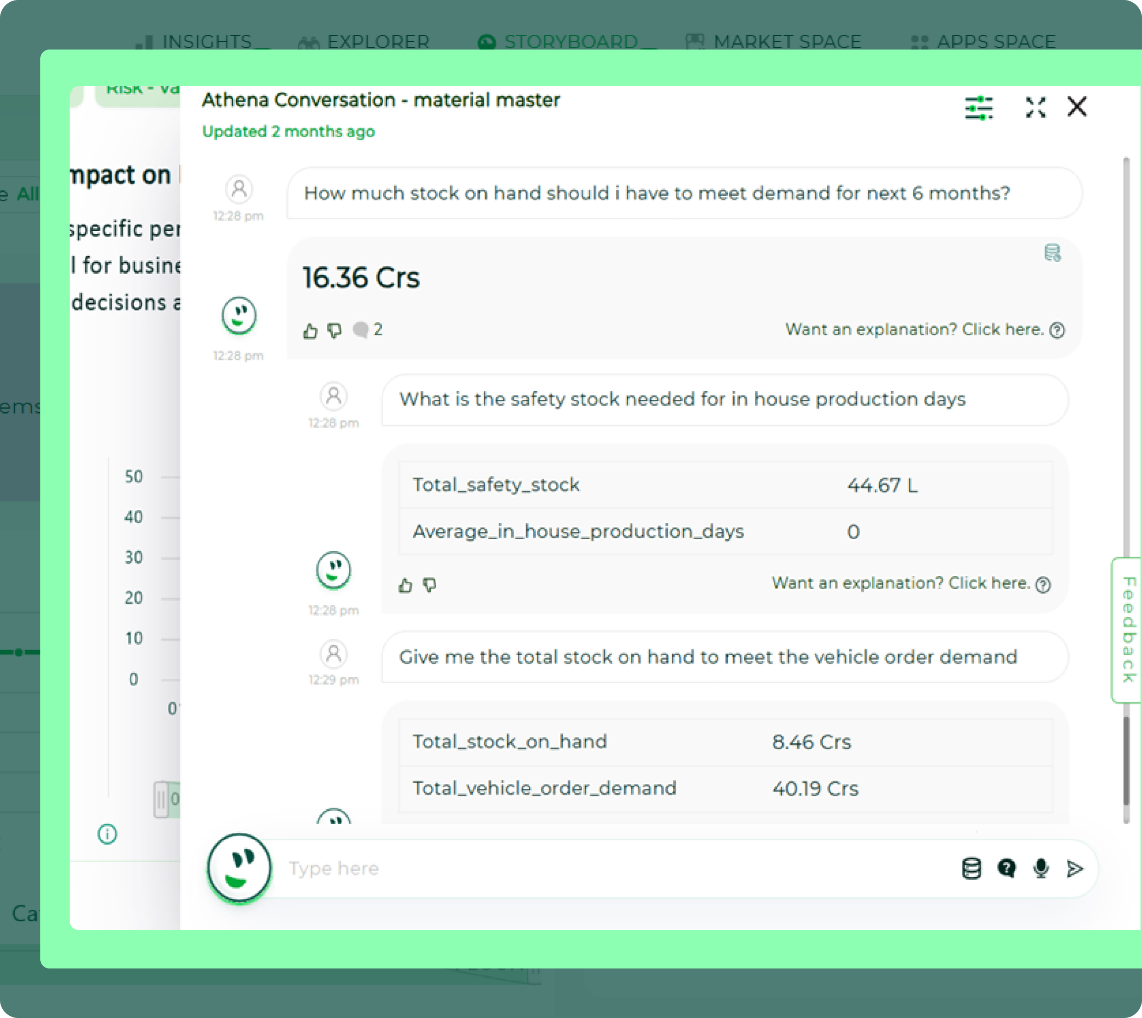
Task: Open the data source icon on 16.36 Crs answer
Action: tap(1053, 253)
